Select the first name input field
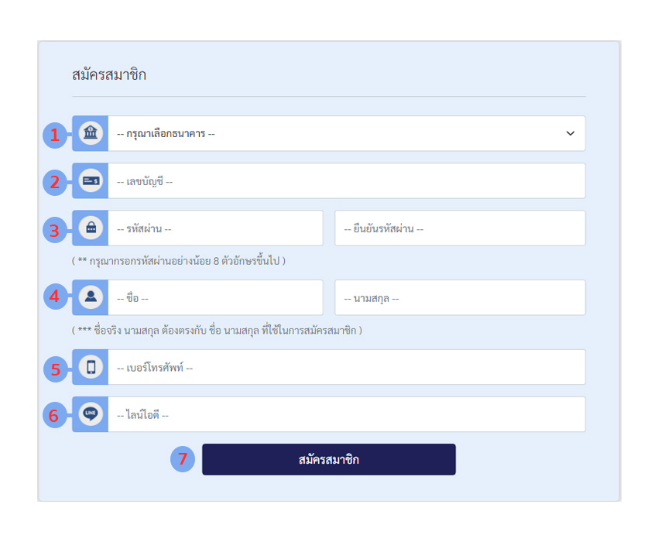Screen dimensions: 658x542 coord(216,297)
